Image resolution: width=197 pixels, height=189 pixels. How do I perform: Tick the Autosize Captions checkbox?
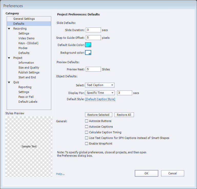click(x=87, y=127)
